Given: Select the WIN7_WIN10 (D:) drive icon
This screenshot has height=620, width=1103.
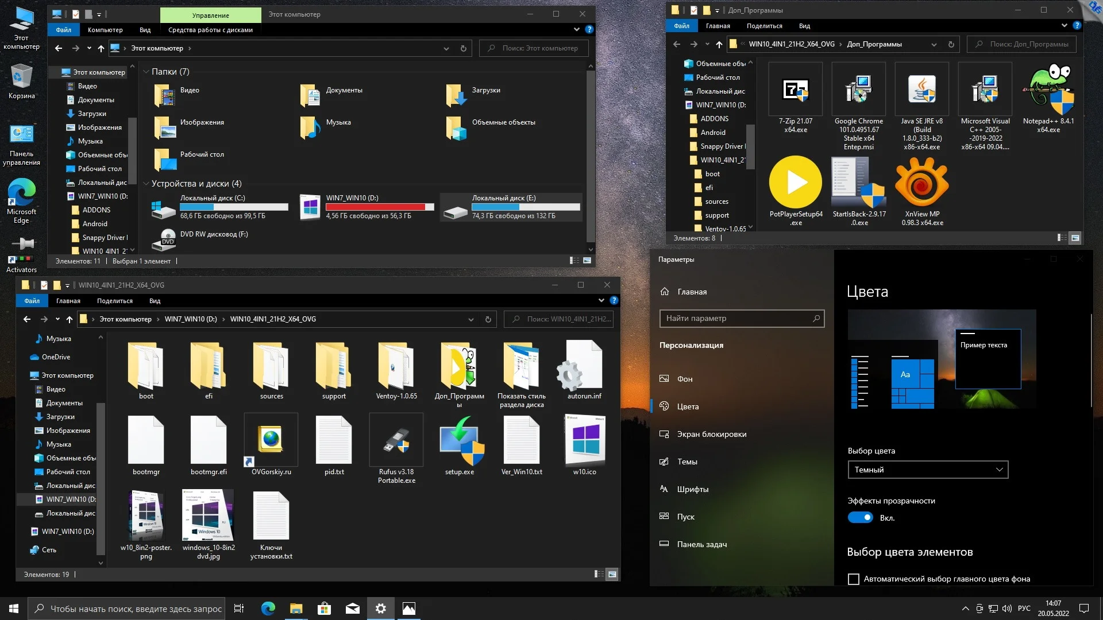Looking at the screenshot, I should (x=310, y=207).
